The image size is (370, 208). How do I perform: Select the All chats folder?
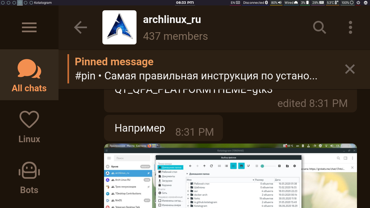(x=29, y=75)
